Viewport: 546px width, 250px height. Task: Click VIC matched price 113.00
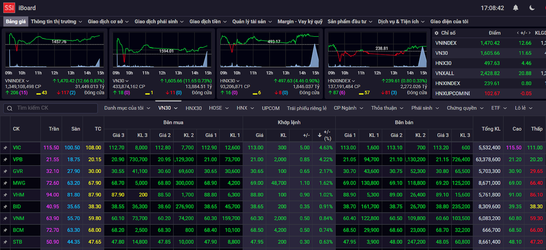[255, 148]
